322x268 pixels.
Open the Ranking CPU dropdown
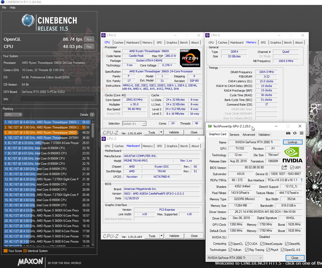(x=13, y=115)
